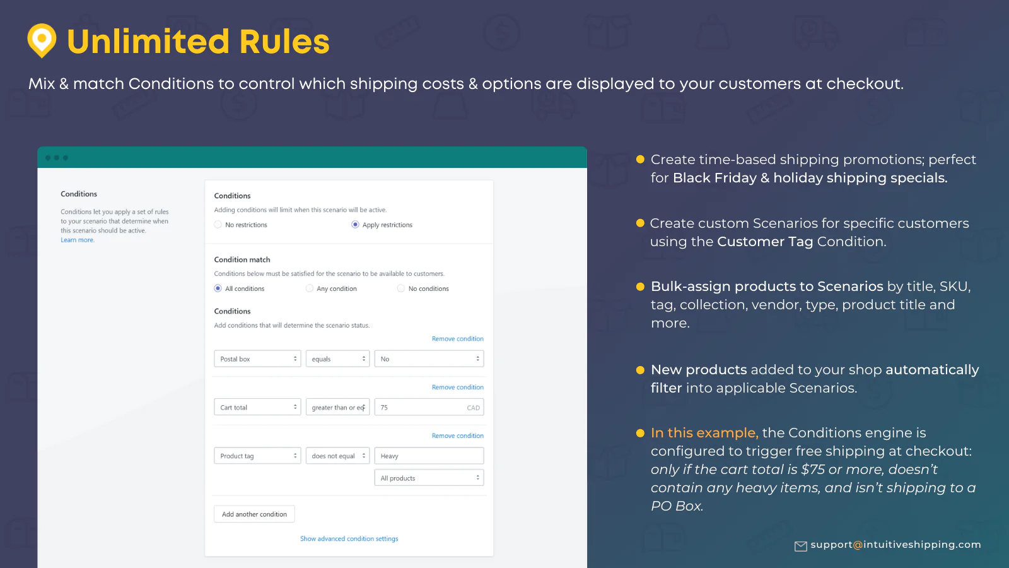Image resolution: width=1009 pixels, height=568 pixels.
Task: Remove the Postal box condition
Action: 458,339
